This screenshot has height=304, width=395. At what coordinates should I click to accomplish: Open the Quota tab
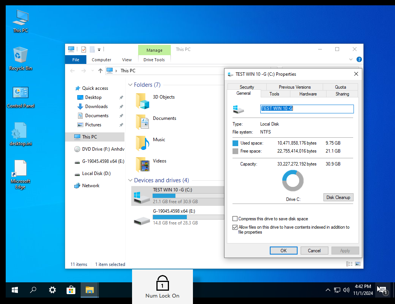click(340, 87)
